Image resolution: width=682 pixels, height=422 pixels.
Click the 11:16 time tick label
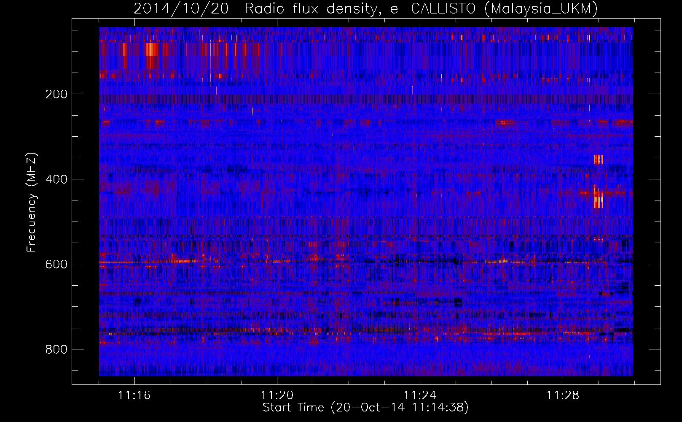134,395
